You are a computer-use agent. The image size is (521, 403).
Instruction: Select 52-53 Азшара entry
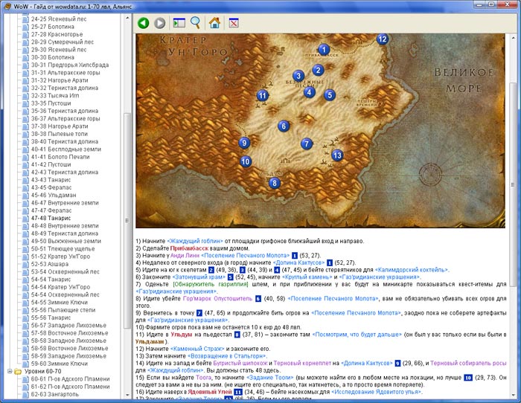click(50, 264)
